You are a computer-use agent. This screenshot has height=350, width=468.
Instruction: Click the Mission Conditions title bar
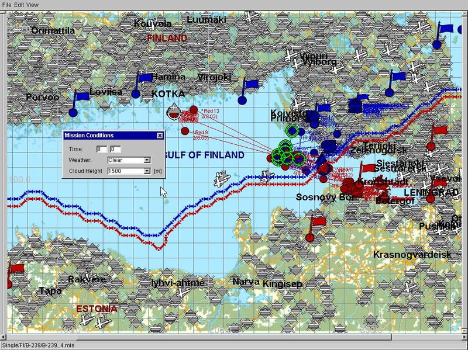point(113,136)
